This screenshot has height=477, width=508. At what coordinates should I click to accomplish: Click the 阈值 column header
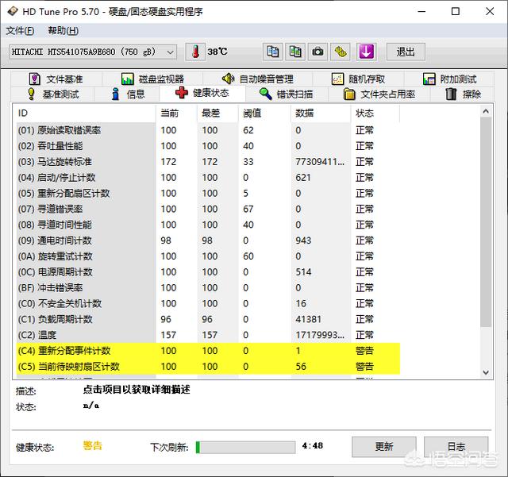point(264,113)
